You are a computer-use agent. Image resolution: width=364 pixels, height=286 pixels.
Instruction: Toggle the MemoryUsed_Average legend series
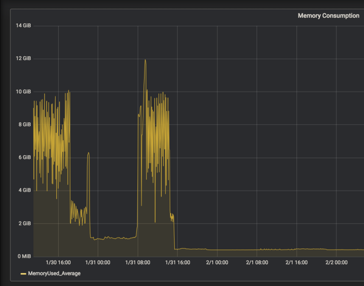54,273
